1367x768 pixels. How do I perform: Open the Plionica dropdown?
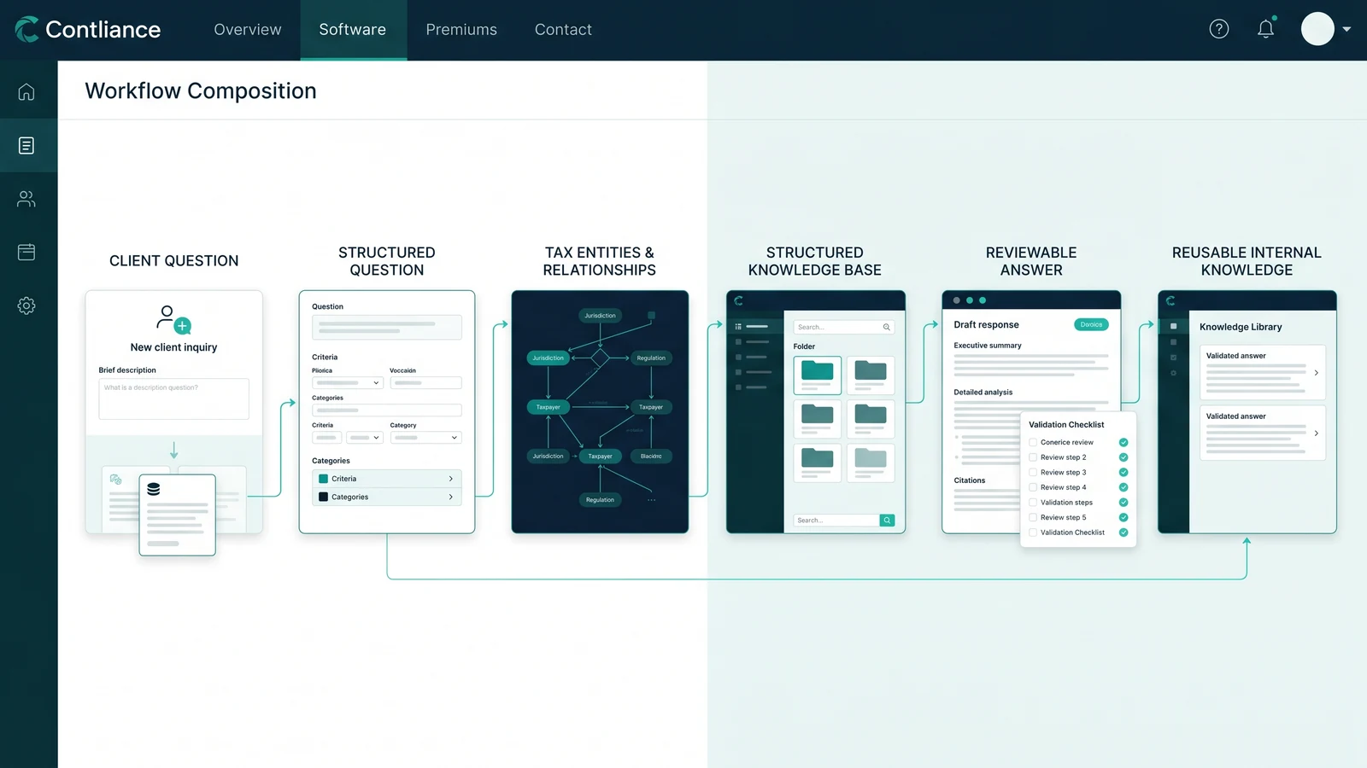pos(348,383)
